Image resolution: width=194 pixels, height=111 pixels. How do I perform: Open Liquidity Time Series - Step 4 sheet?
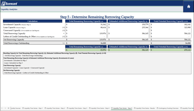pyautogui.click(x=99, y=108)
